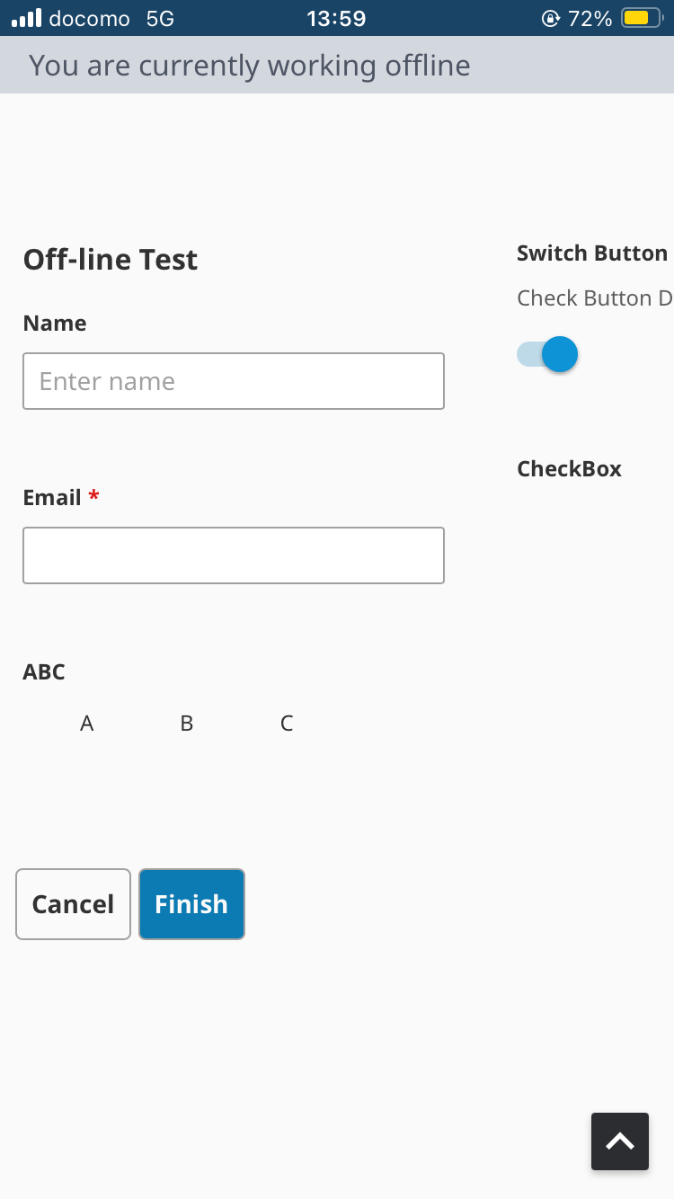Choose option C under ABC
Viewport: 674px width, 1199px height.
click(x=286, y=724)
